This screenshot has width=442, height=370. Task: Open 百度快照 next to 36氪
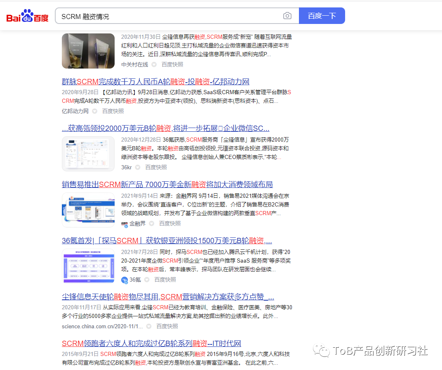[165, 280]
